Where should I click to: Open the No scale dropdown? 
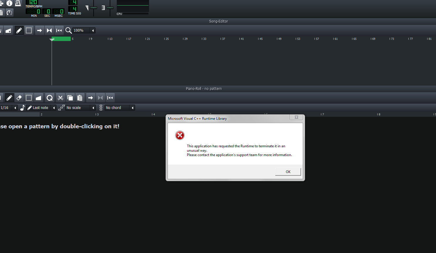[81, 108]
